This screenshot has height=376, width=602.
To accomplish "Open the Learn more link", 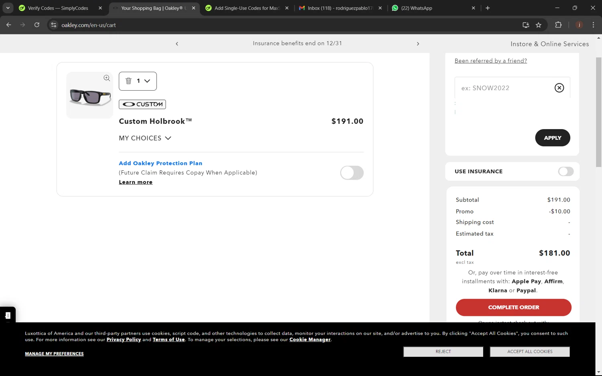I will (x=136, y=182).
